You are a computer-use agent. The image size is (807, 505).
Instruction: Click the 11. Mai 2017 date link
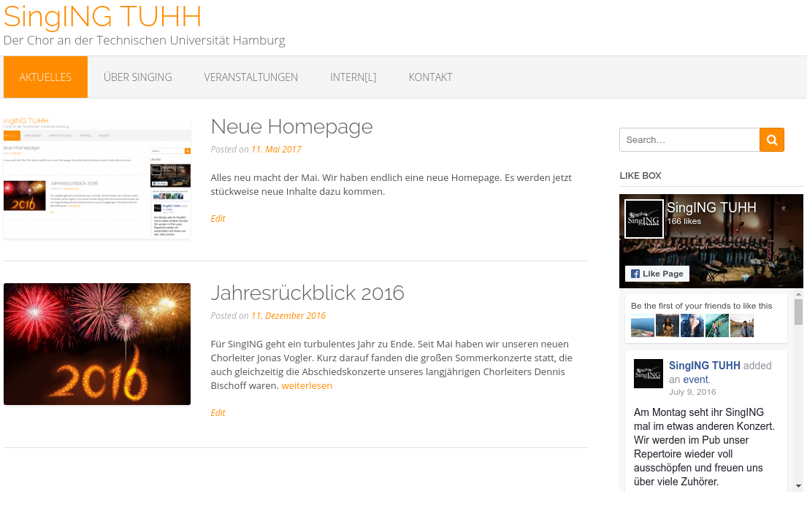click(276, 150)
